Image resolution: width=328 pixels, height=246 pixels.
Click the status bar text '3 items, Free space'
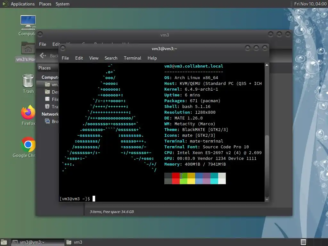click(112, 212)
